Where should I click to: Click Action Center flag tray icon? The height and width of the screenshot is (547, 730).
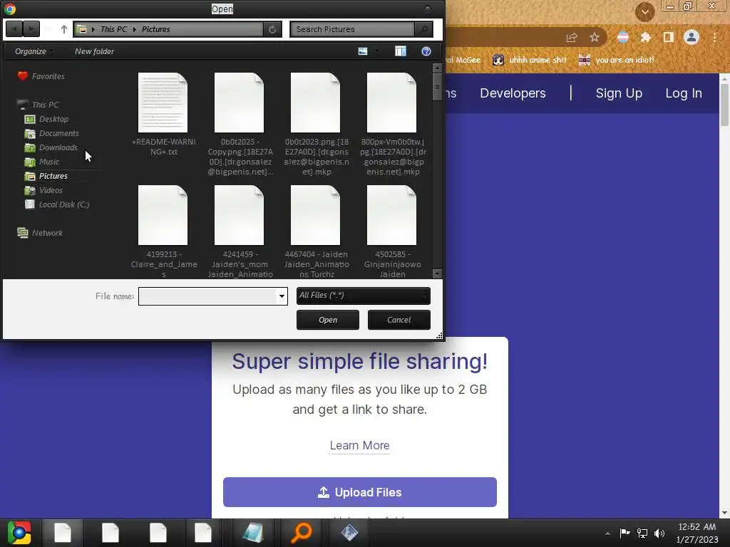tap(624, 533)
